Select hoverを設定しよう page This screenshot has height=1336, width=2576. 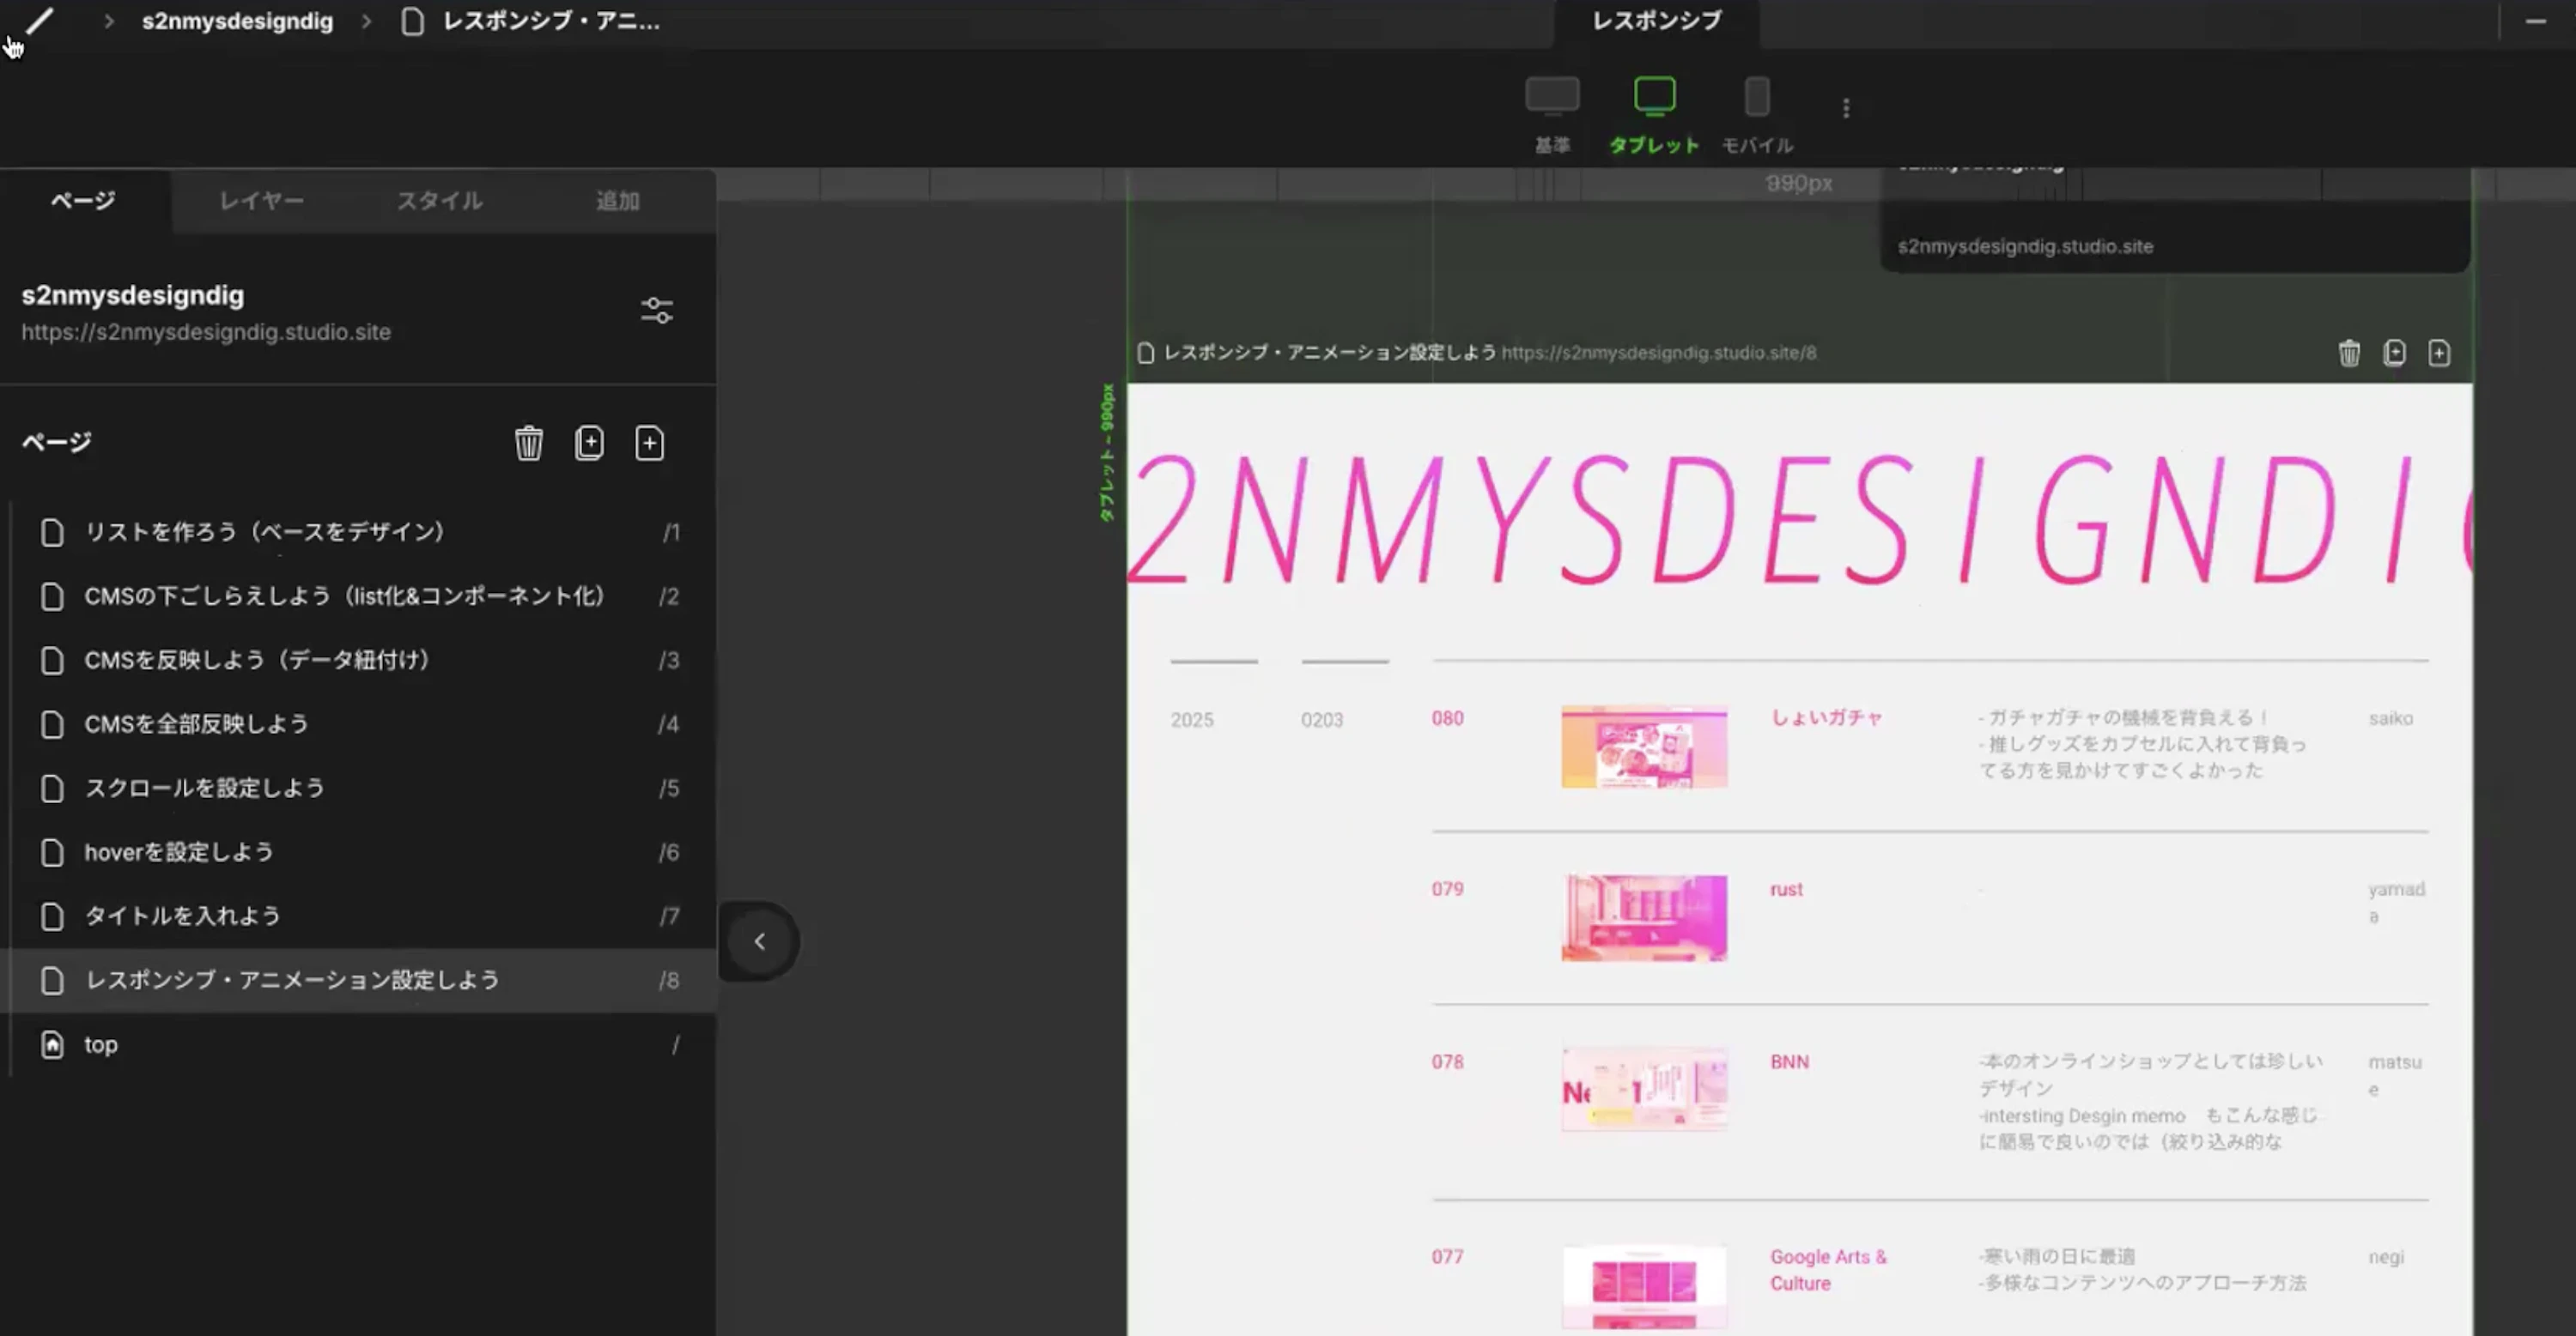click(179, 852)
